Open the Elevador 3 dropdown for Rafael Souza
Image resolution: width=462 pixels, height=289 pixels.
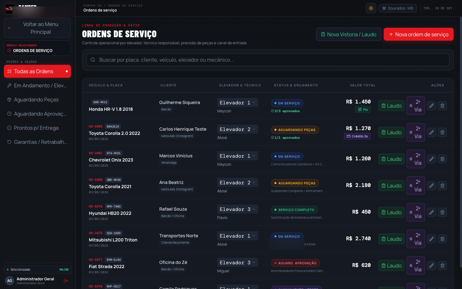pyautogui.click(x=237, y=209)
